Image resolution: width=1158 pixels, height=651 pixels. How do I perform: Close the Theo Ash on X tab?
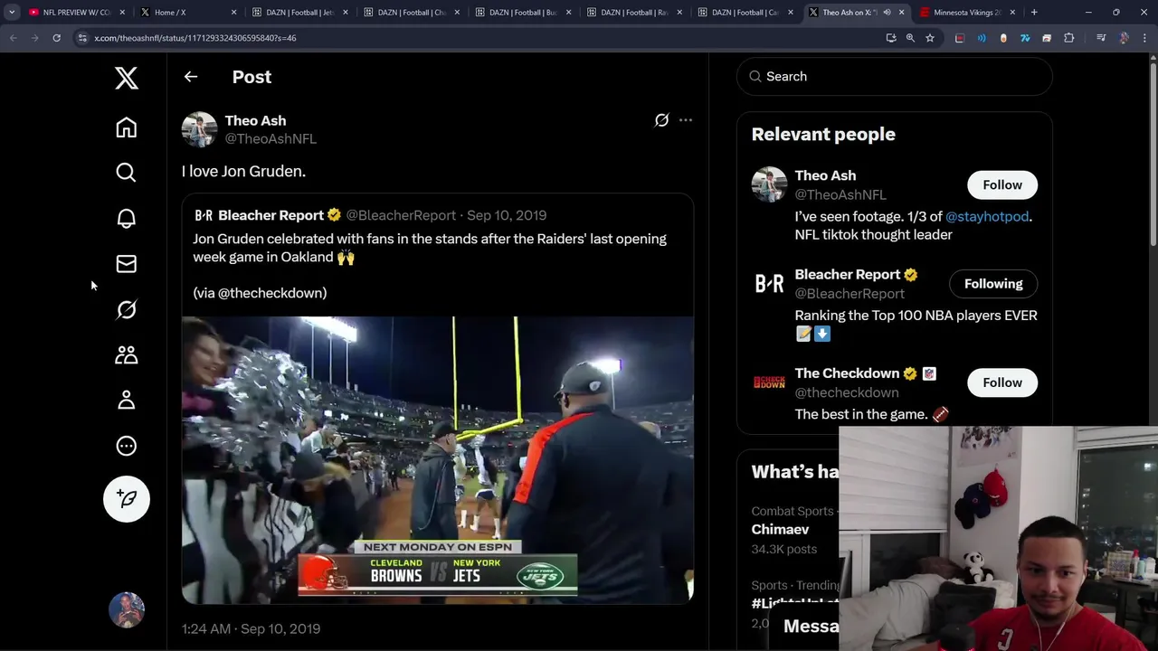pyautogui.click(x=901, y=13)
